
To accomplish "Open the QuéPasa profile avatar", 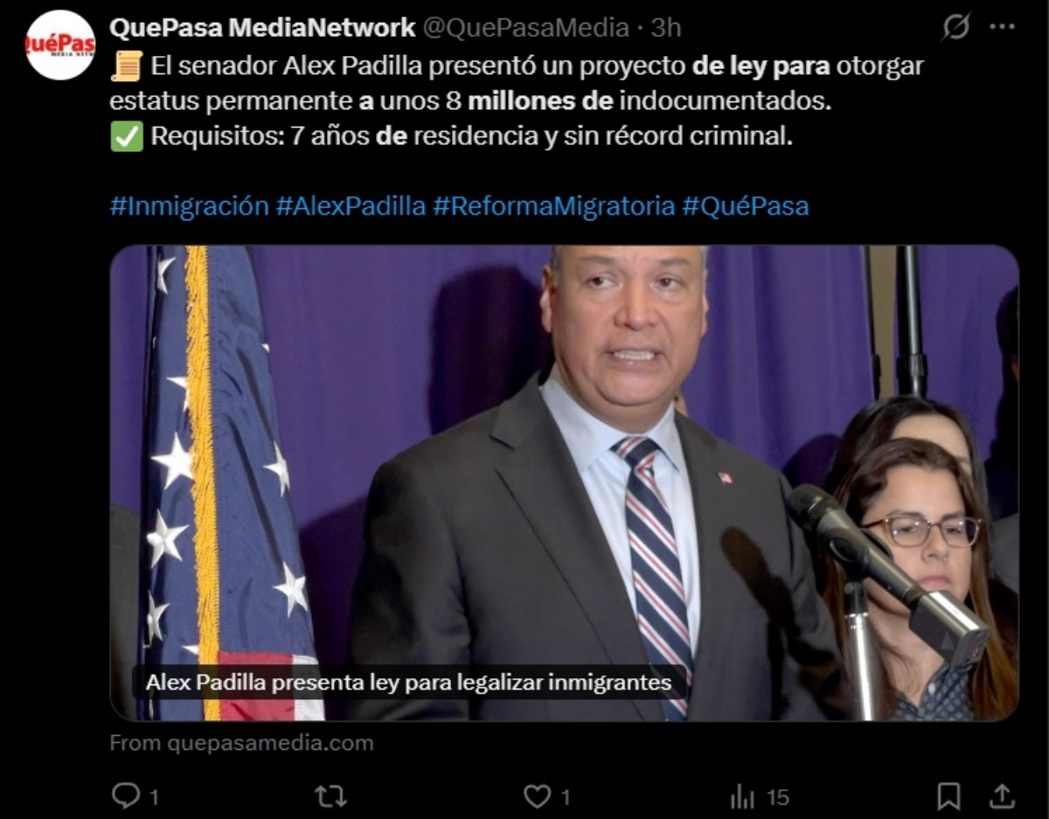I will (x=60, y=45).
